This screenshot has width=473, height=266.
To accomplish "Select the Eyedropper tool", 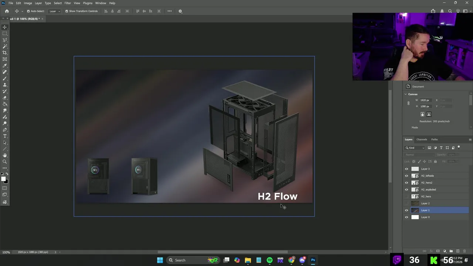I will coord(5,66).
